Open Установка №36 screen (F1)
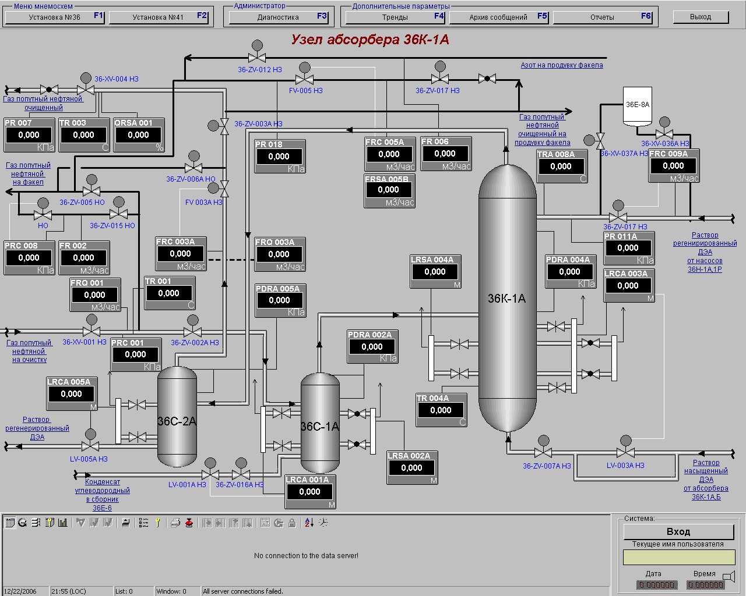 [55, 17]
